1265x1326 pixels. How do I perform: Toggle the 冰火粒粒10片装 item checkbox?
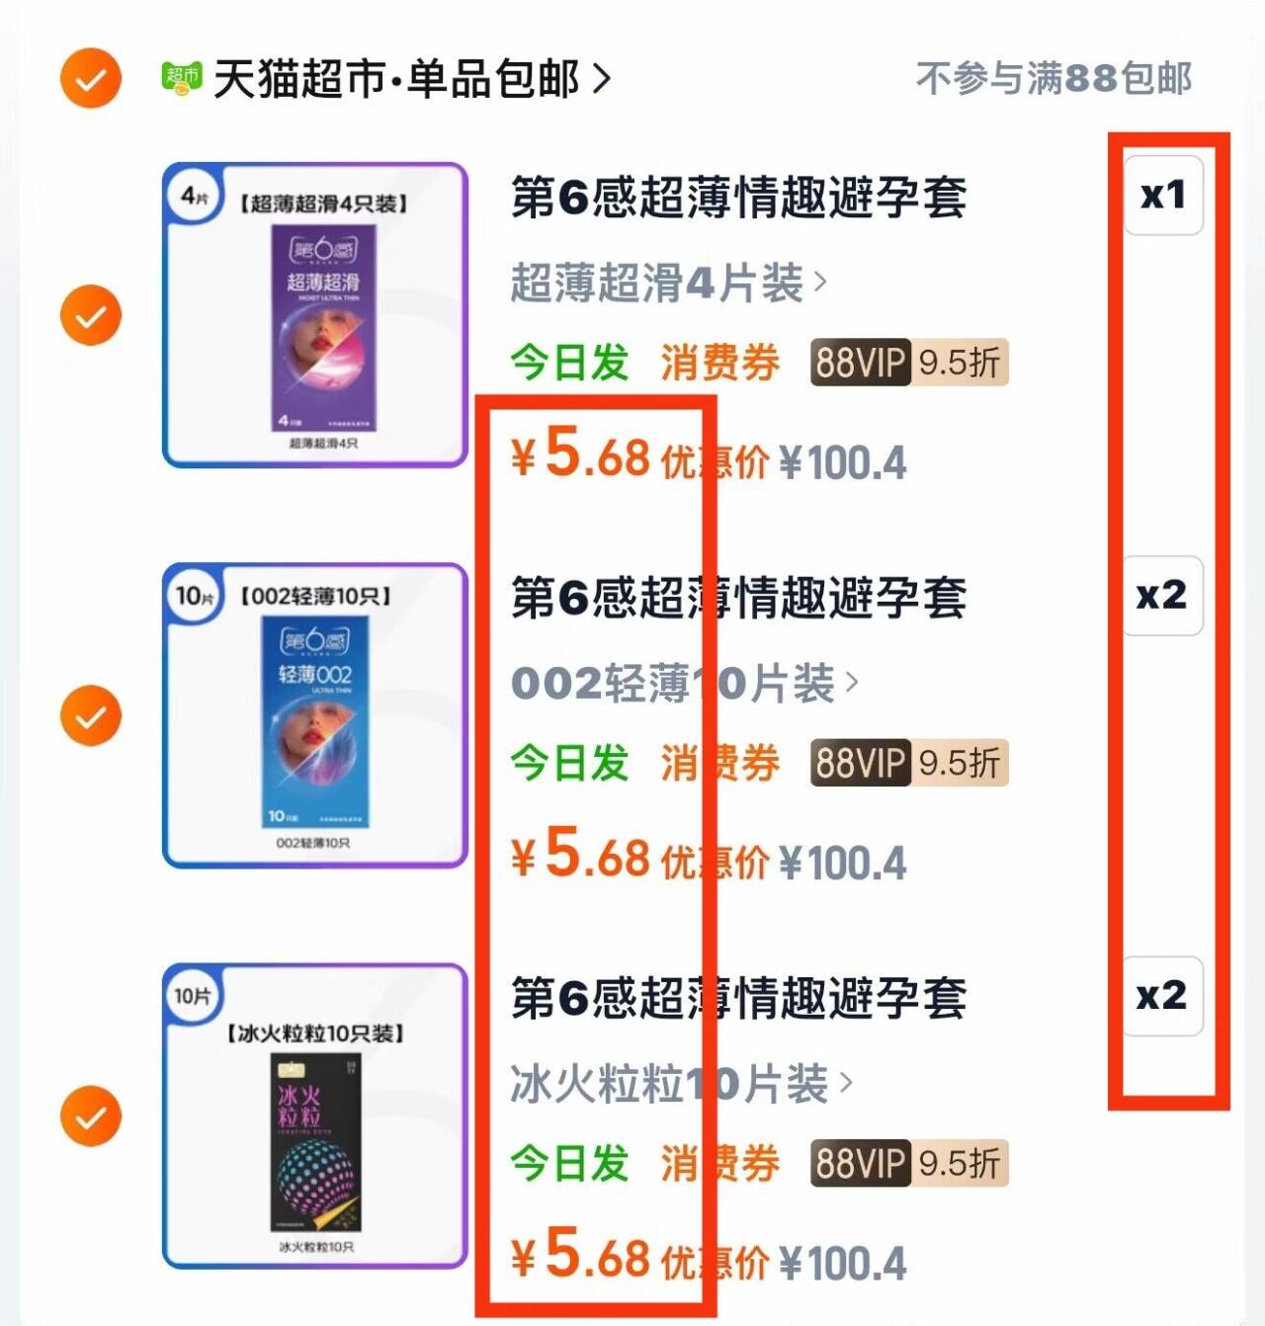(x=90, y=1116)
